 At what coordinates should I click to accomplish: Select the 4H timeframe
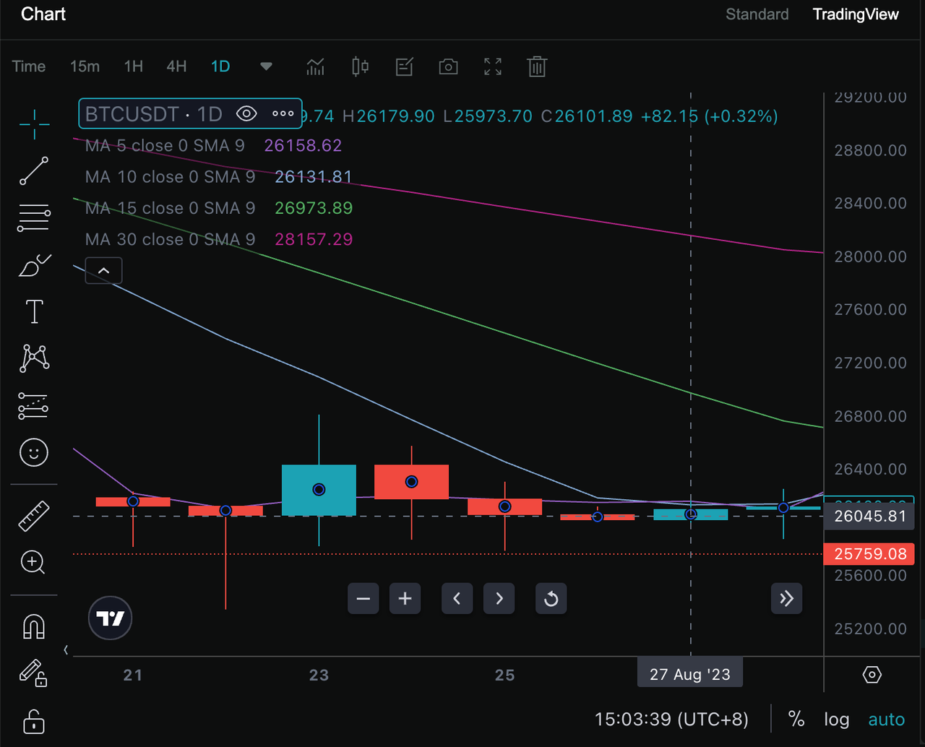click(x=176, y=66)
